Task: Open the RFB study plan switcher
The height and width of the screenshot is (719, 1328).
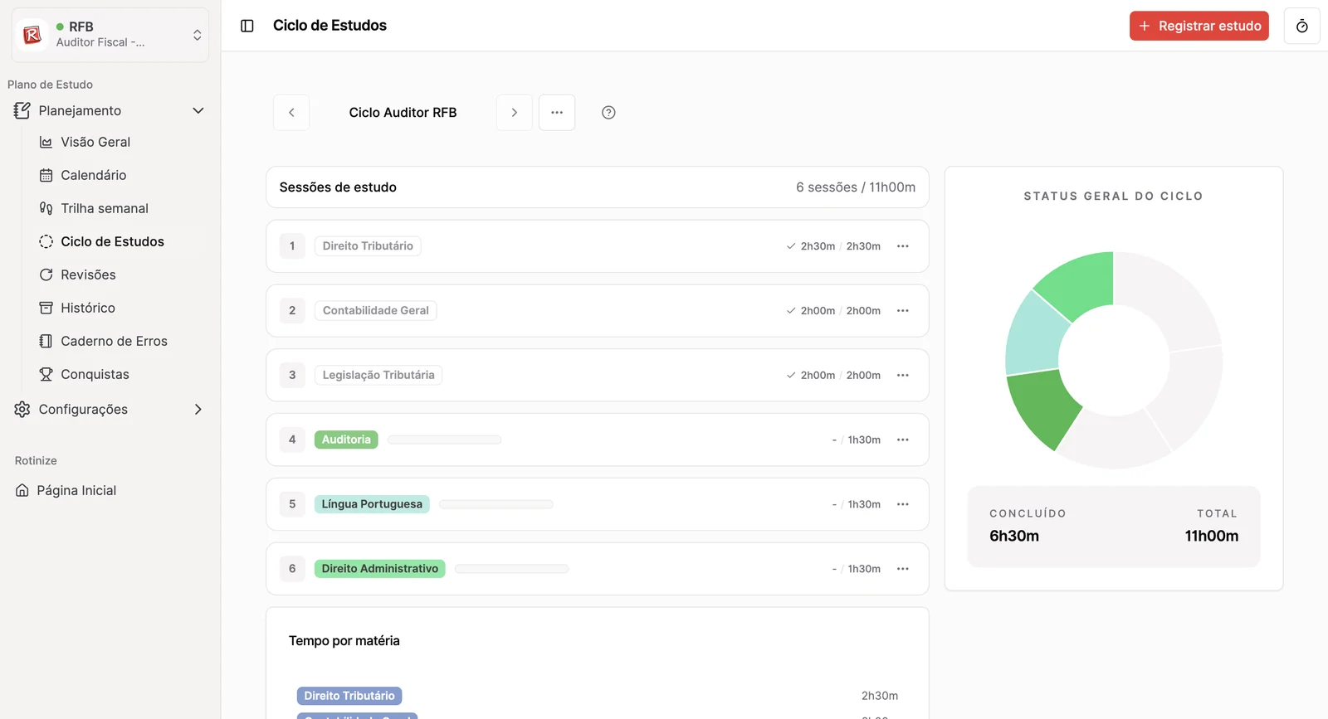Action: click(x=110, y=35)
